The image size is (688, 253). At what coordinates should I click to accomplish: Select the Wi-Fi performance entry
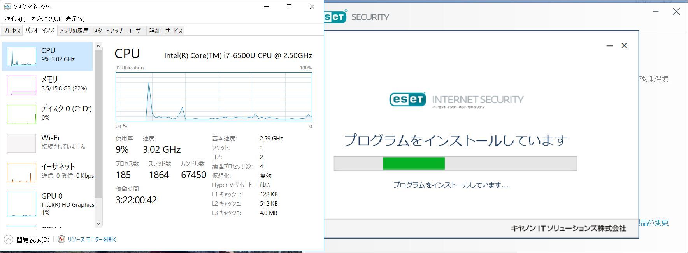click(x=47, y=143)
